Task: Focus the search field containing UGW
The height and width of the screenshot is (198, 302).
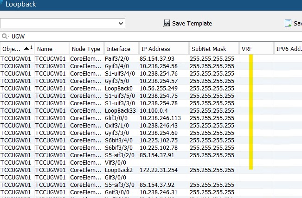Action: pos(139,36)
